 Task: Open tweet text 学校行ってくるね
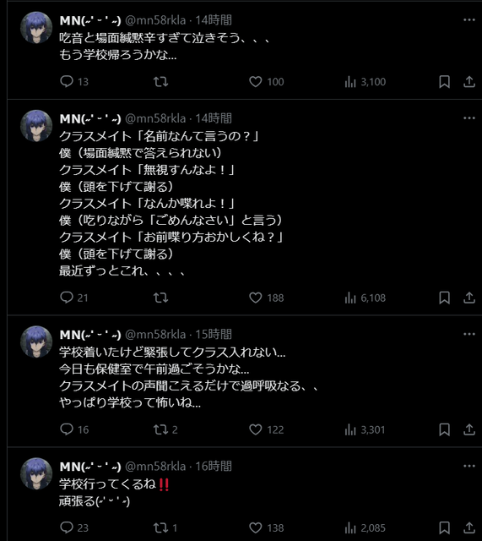click(x=107, y=484)
